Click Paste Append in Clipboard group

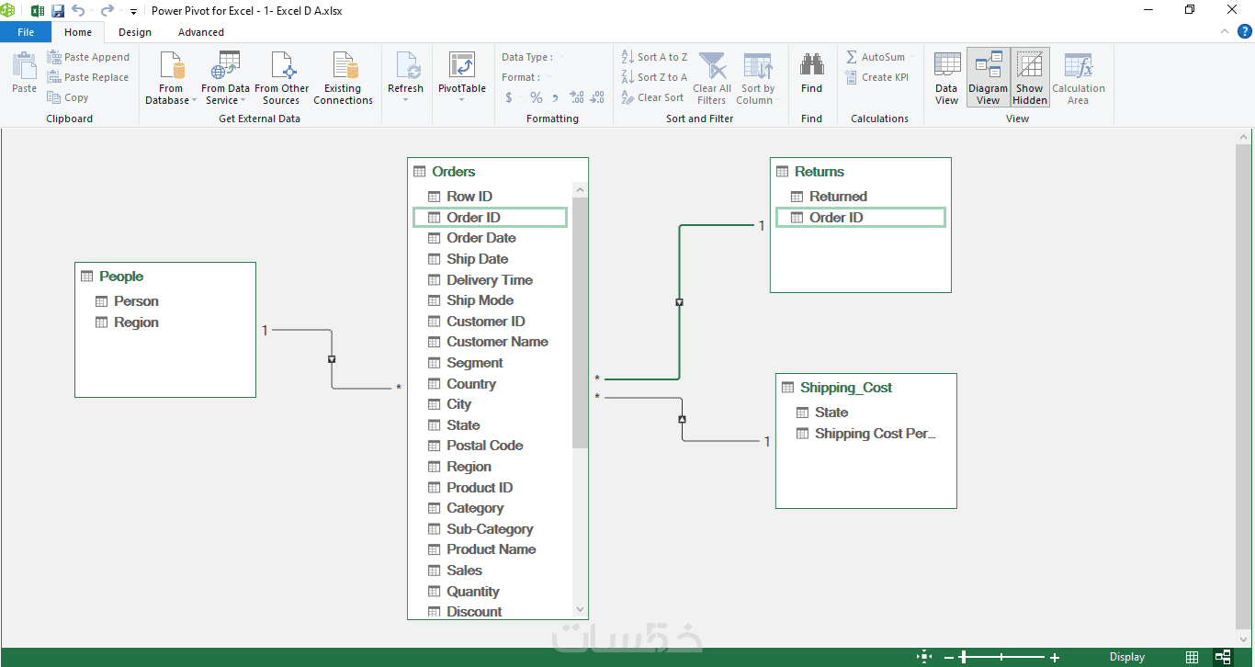point(88,57)
